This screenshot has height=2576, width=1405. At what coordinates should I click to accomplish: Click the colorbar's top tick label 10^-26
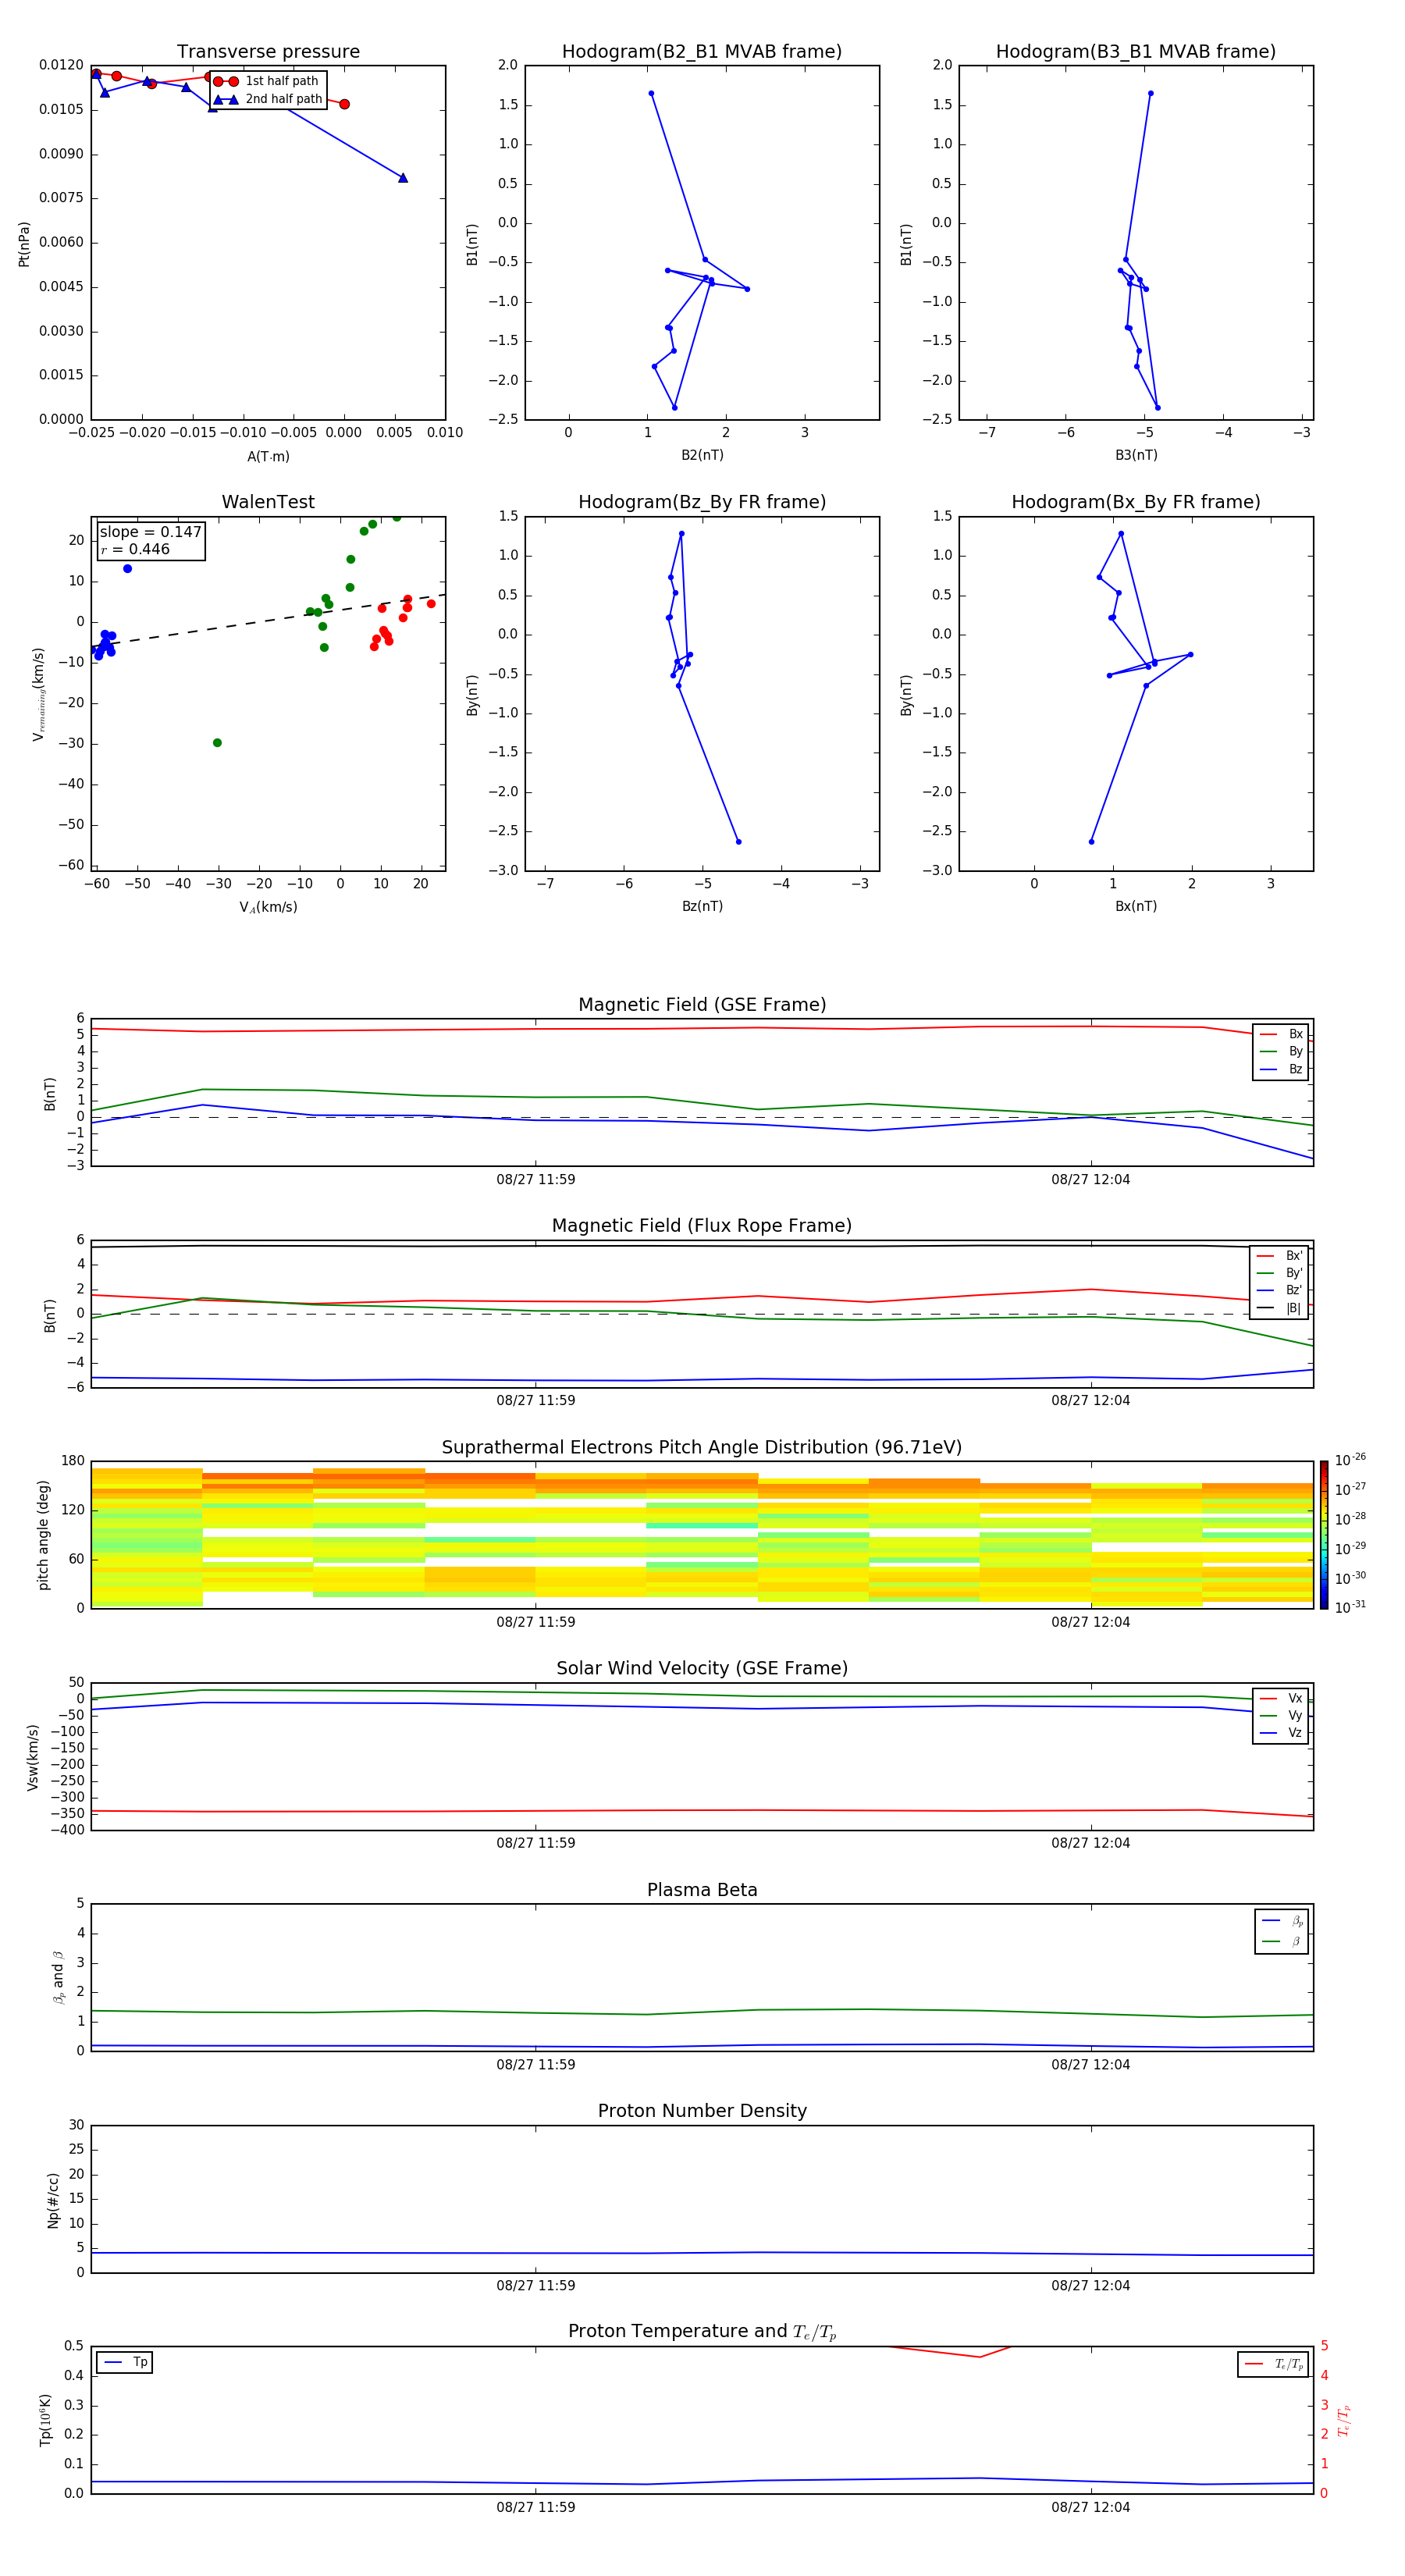(x=1350, y=1460)
